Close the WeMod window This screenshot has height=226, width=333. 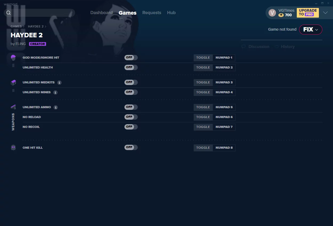pos(328,3)
